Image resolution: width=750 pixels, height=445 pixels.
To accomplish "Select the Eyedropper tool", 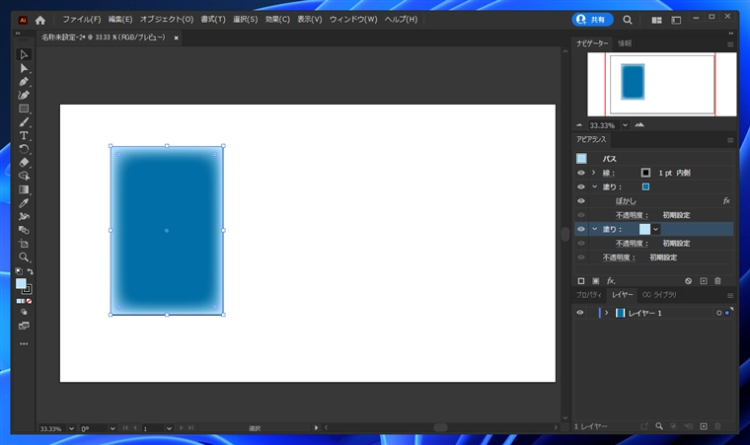I will (24, 203).
